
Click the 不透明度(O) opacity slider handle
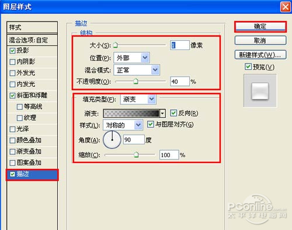tap(135, 82)
